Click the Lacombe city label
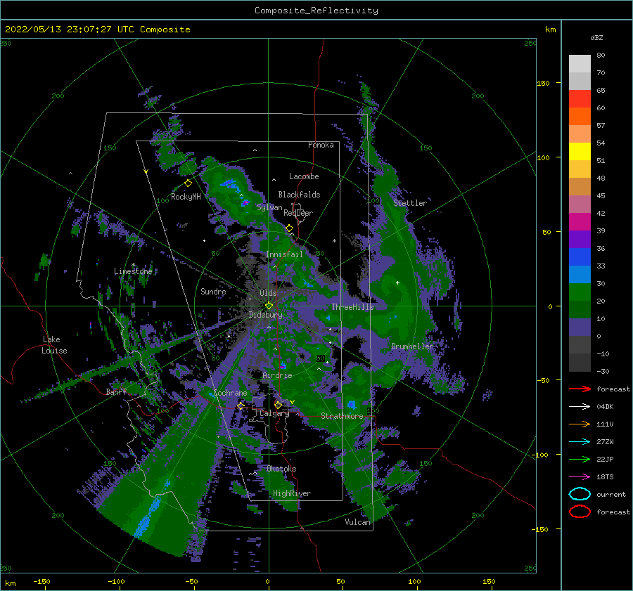633x591 pixels. tap(304, 176)
